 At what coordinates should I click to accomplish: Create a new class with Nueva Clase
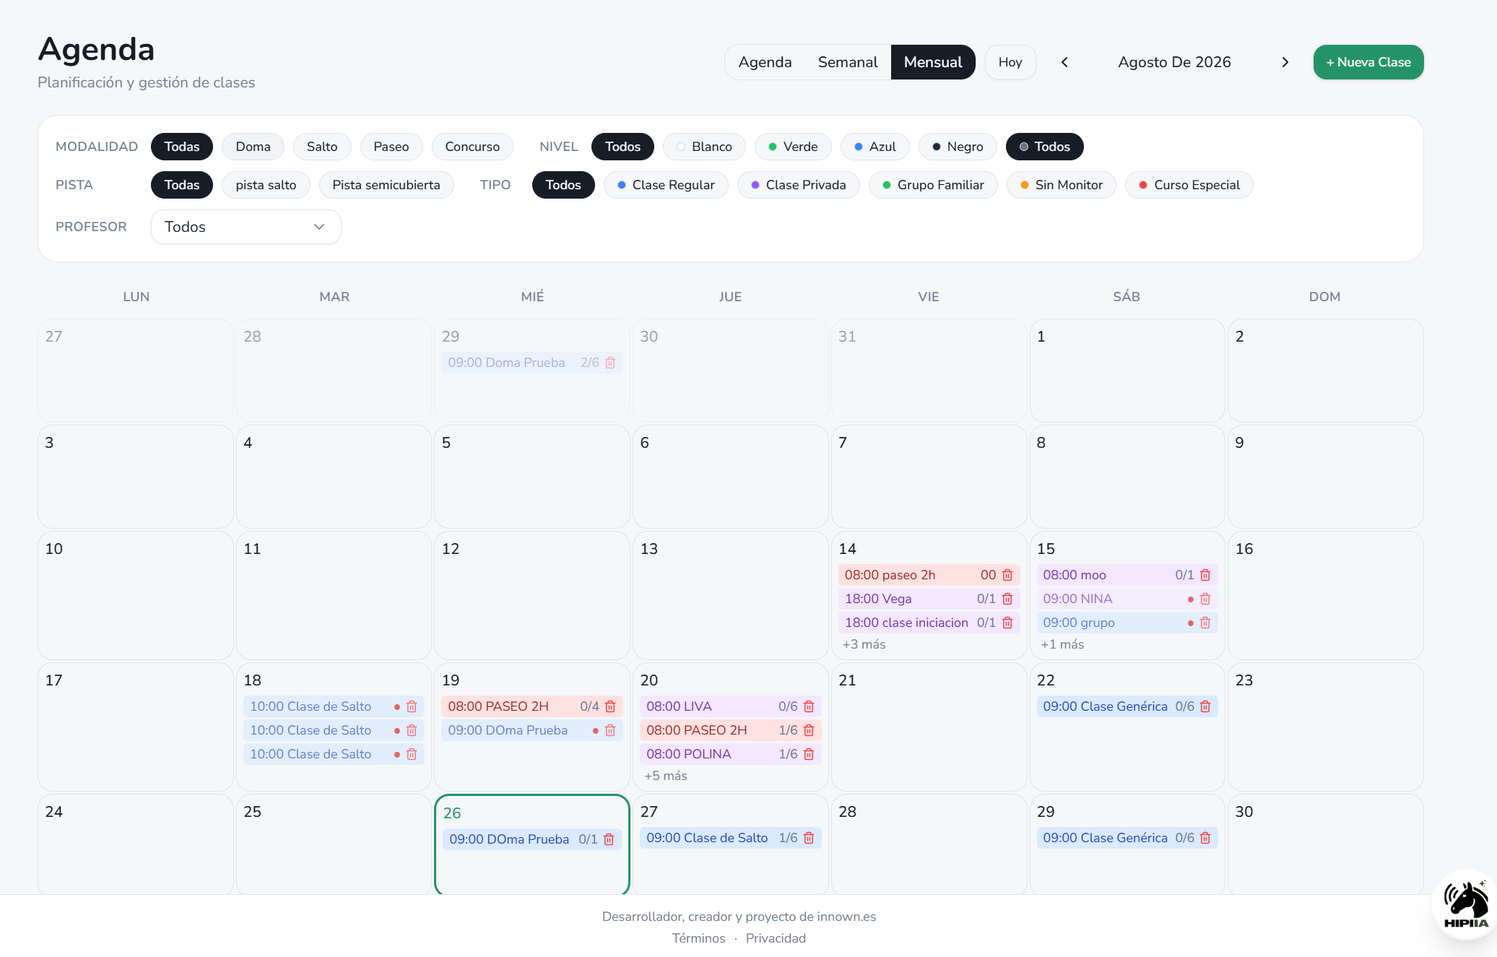pos(1368,62)
